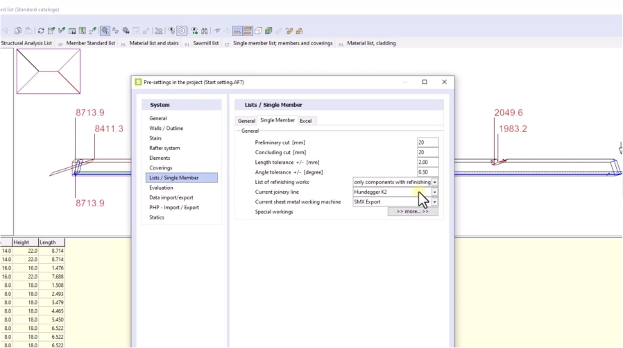Switch to the Excel tab

tap(305, 121)
